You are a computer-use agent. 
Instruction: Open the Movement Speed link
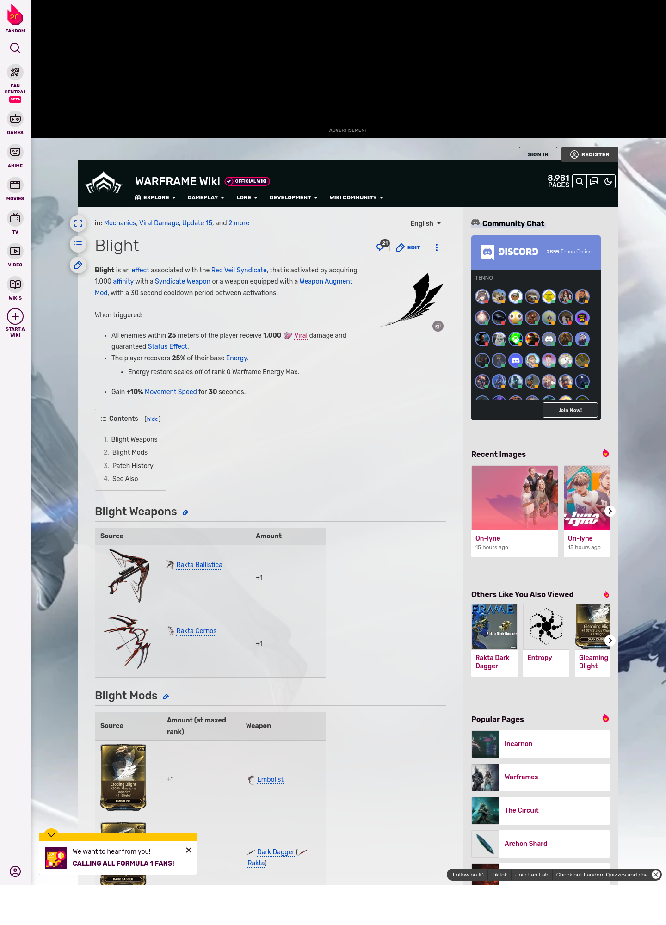click(x=171, y=392)
